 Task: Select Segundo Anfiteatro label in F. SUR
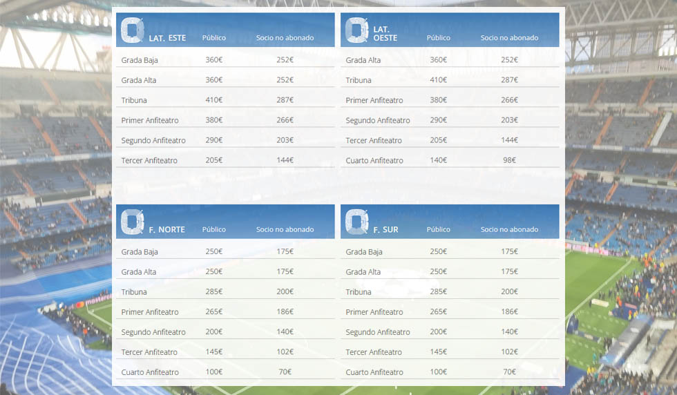tap(378, 332)
